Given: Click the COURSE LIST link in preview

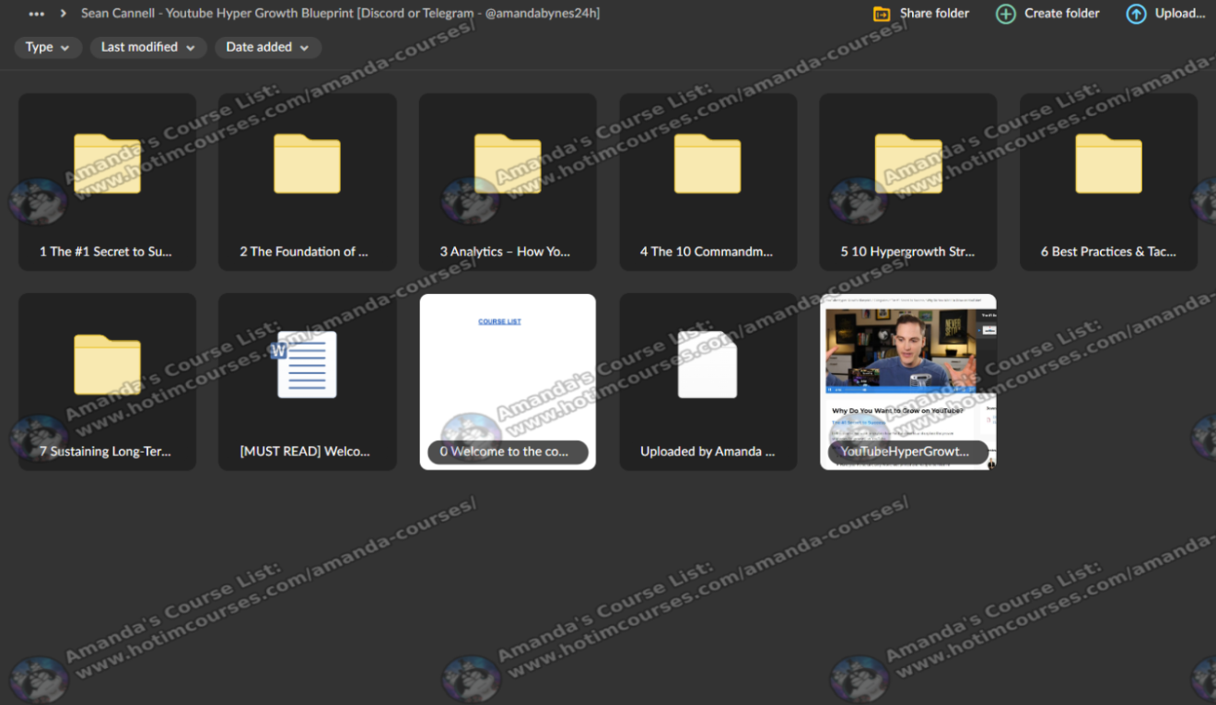Looking at the screenshot, I should point(499,322).
